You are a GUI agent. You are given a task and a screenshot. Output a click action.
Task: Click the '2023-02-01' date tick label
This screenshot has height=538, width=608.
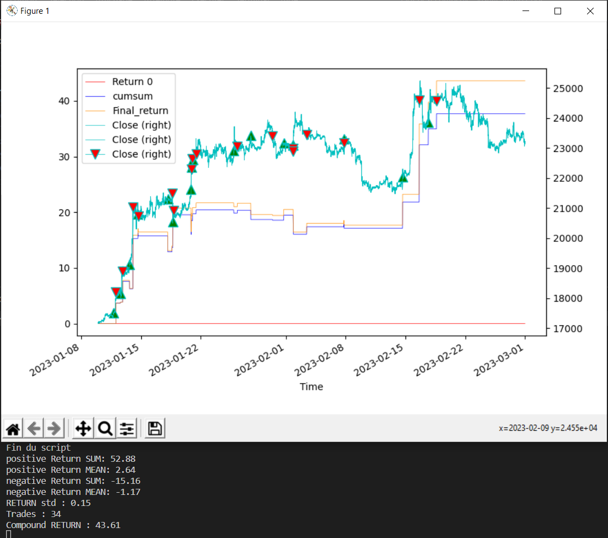click(x=260, y=359)
